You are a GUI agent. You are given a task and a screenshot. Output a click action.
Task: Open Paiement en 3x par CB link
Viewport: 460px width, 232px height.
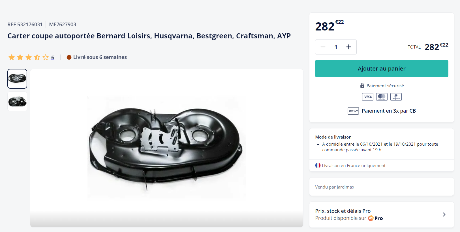(389, 111)
